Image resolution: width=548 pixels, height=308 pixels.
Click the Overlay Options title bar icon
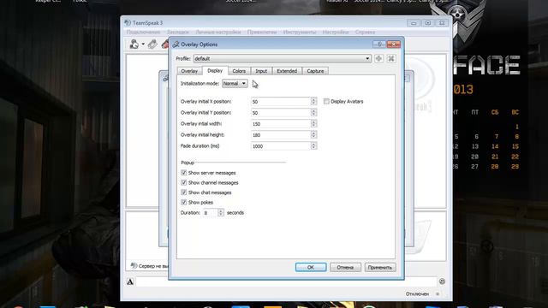tap(176, 44)
